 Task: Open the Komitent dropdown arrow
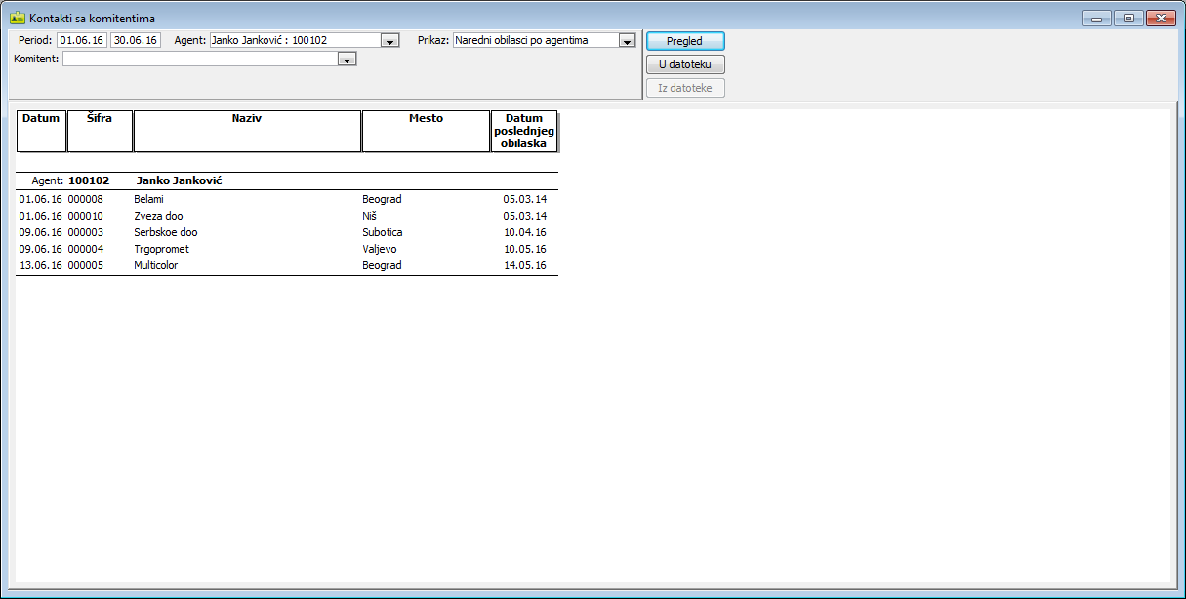tap(347, 60)
